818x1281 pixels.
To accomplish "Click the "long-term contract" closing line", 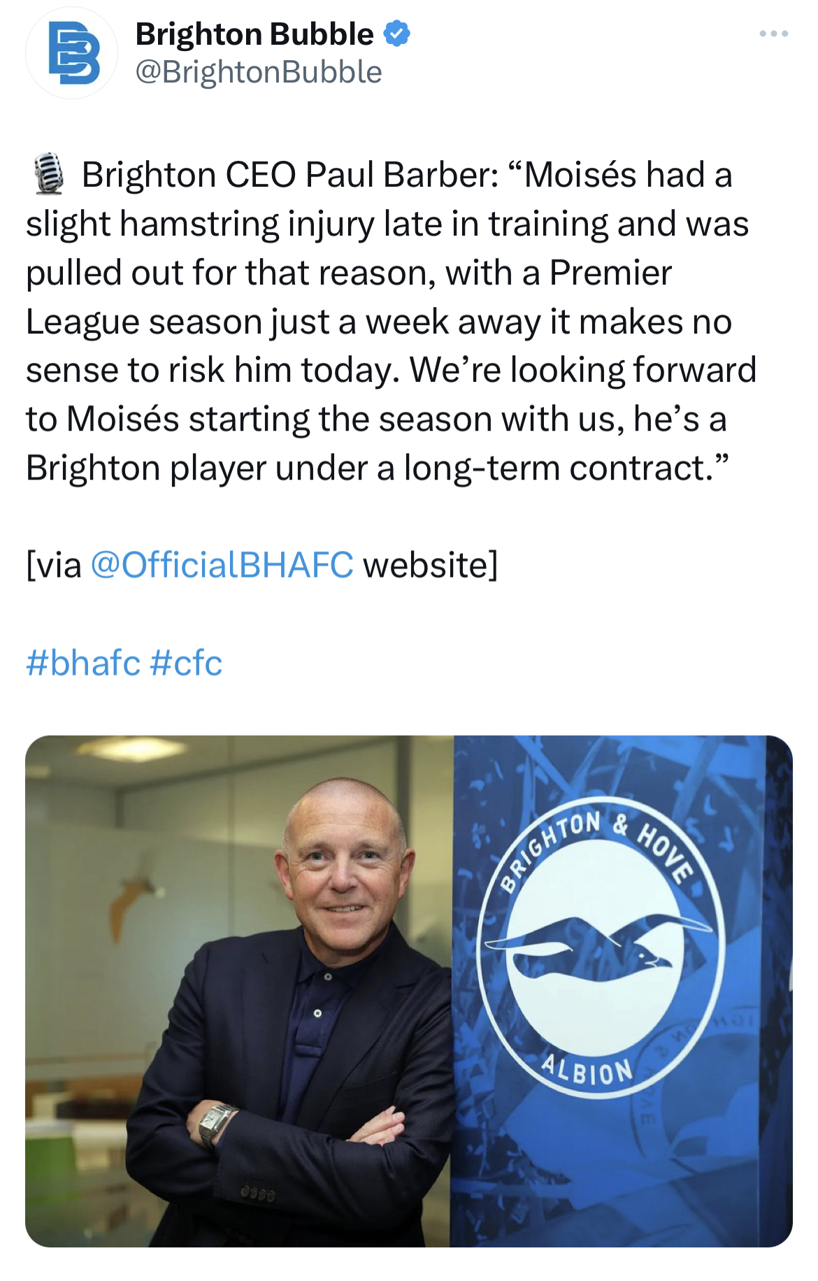I will pyautogui.click(x=378, y=468).
